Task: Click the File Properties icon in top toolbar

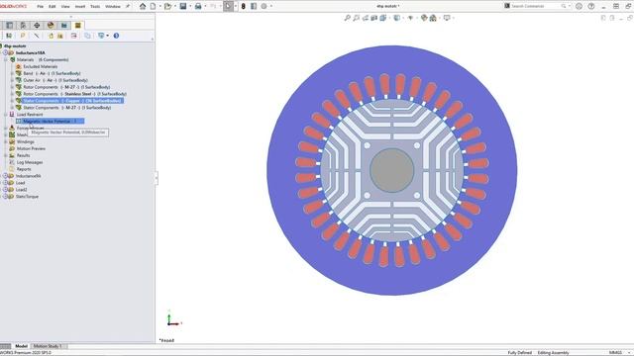Action: point(254,6)
